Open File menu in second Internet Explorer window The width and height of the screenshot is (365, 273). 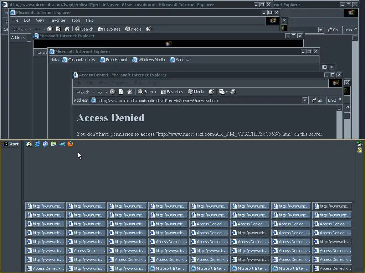click(15, 20)
